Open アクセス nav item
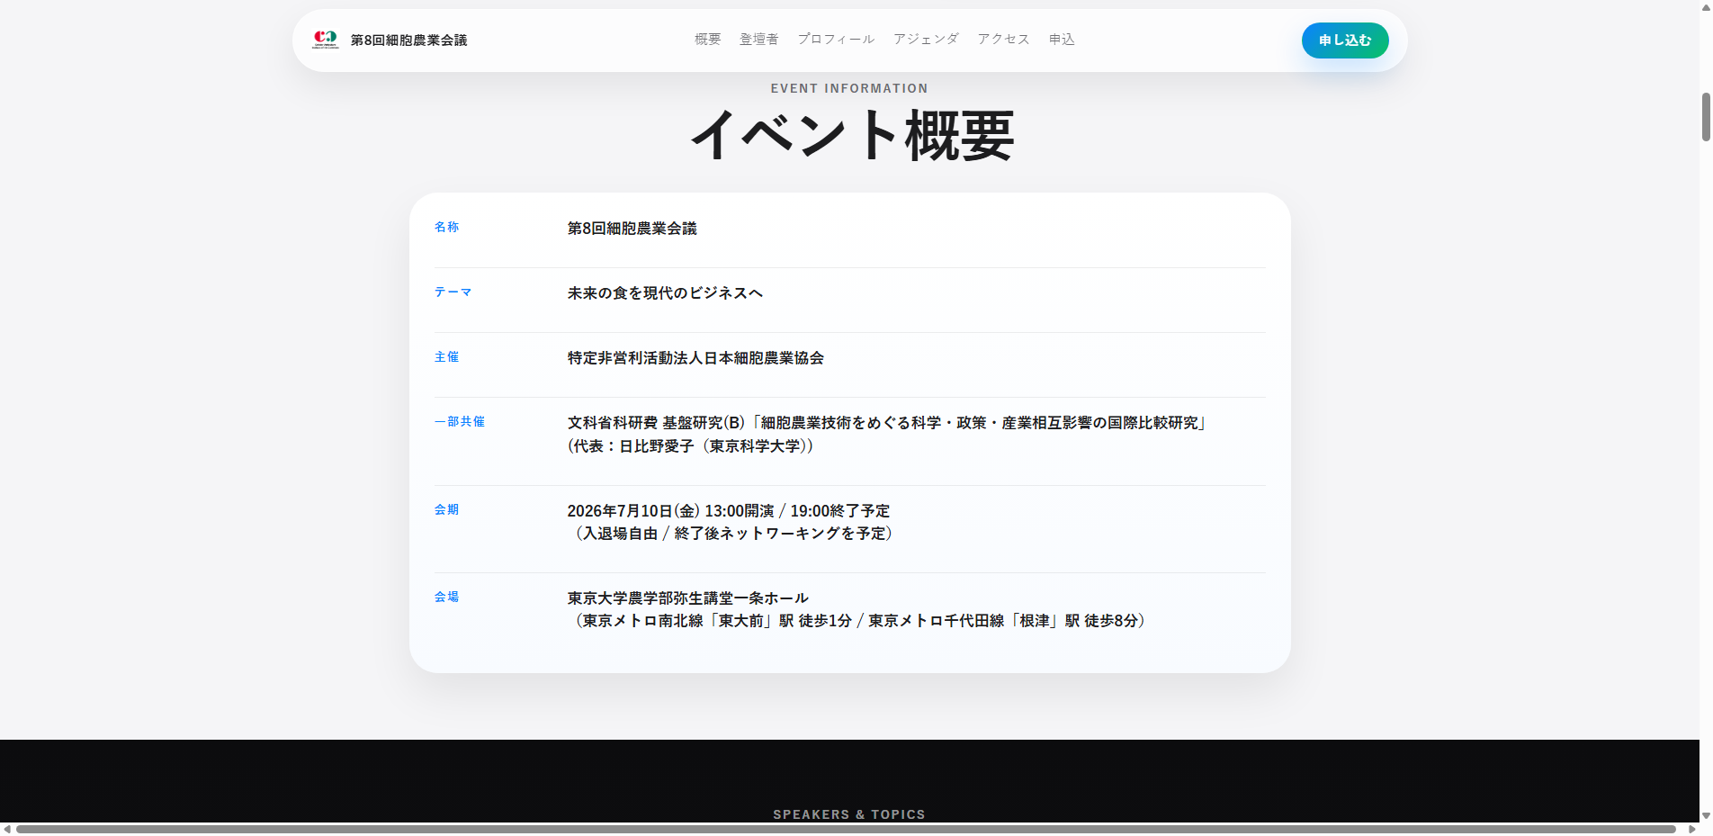This screenshot has width=1713, height=836. pos(1003,40)
